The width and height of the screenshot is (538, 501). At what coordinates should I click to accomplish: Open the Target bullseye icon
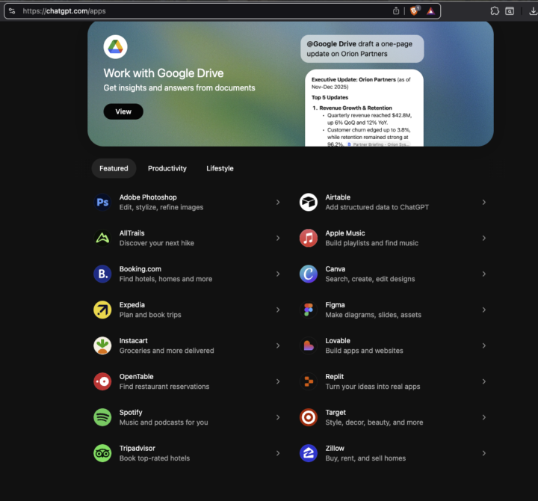tap(309, 417)
